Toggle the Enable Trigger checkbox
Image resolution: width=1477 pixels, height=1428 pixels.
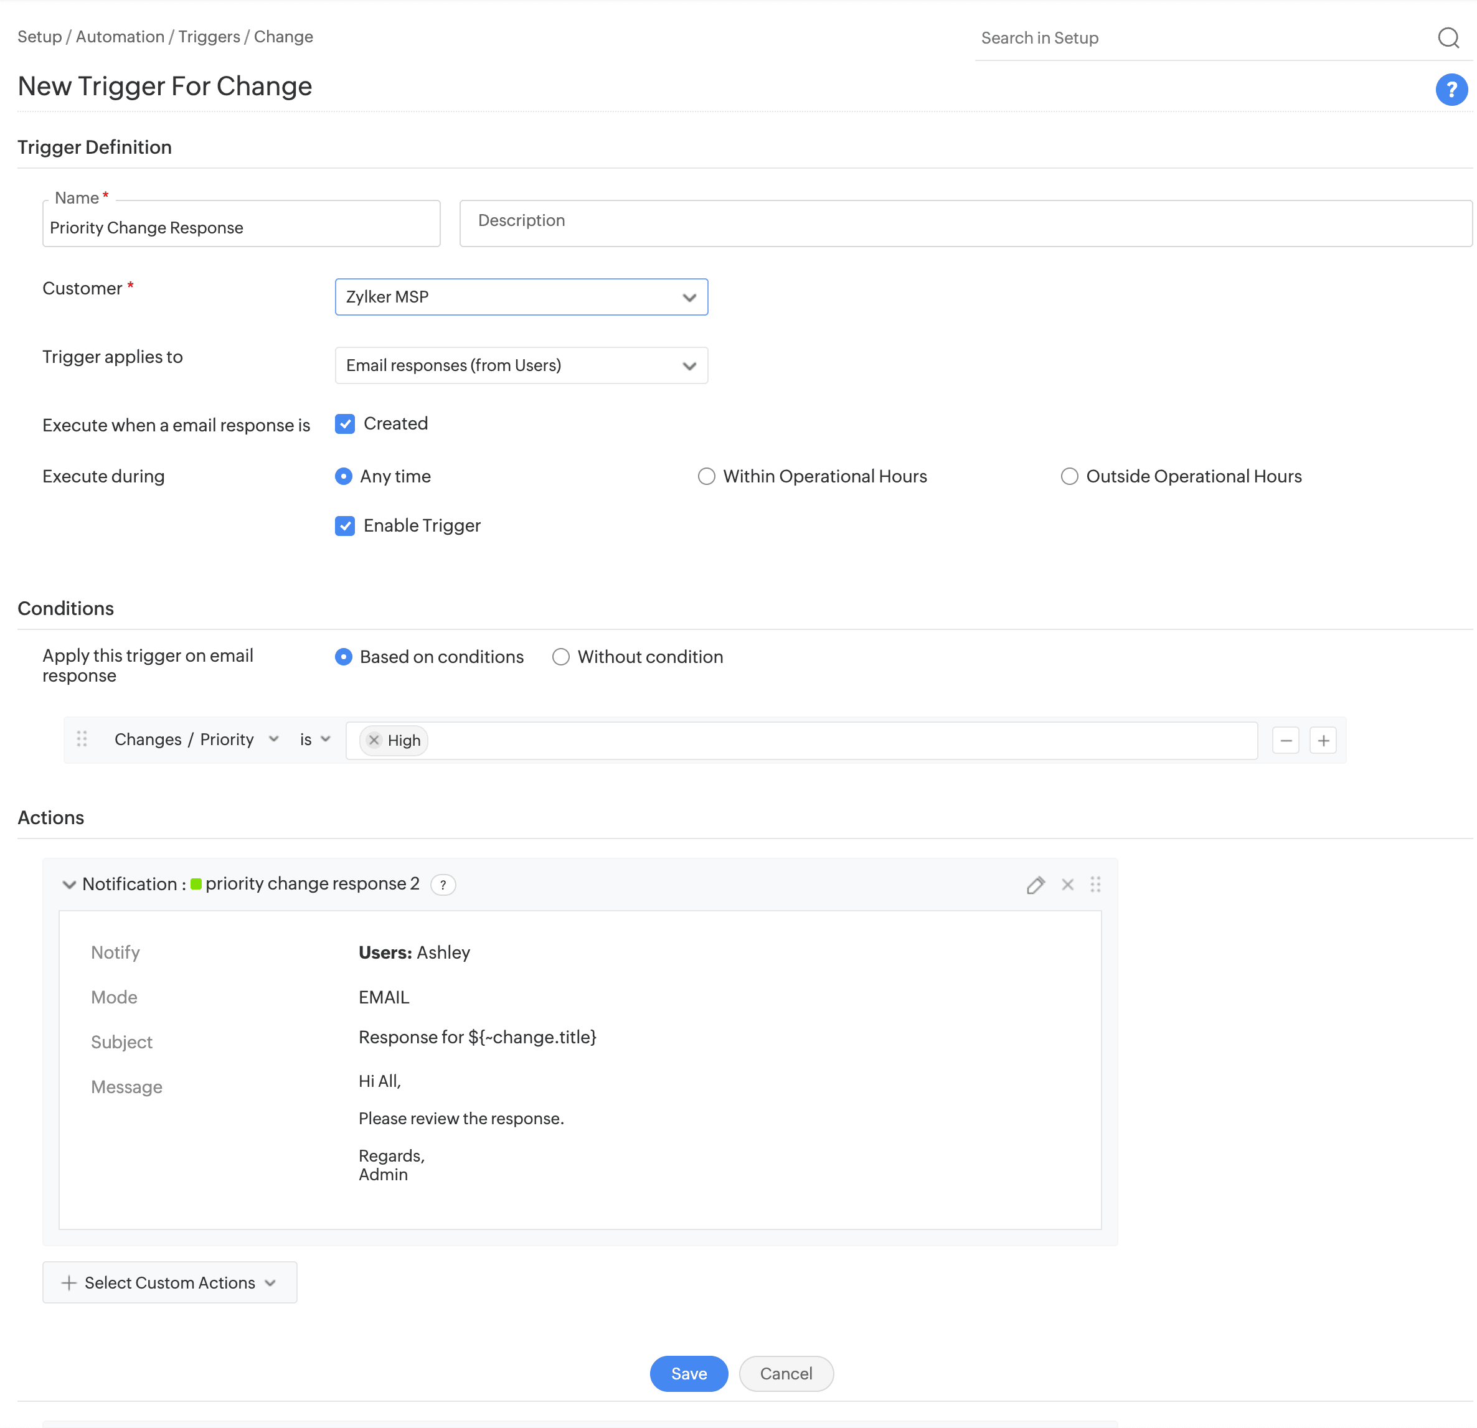(x=344, y=526)
